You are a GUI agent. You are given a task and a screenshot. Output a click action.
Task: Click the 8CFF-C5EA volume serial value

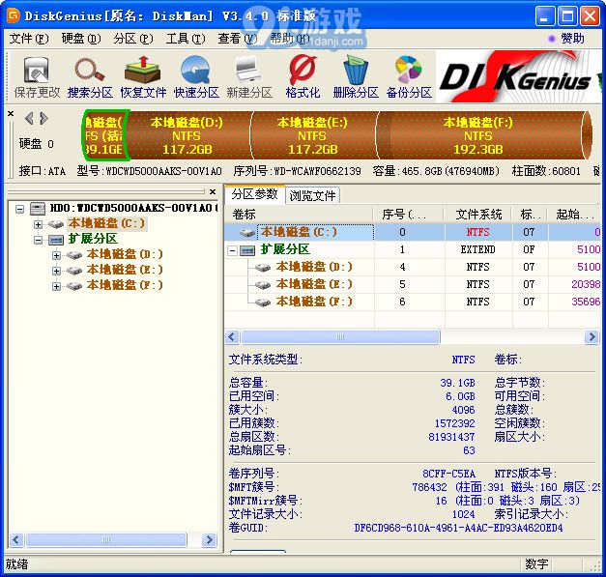pos(448,474)
